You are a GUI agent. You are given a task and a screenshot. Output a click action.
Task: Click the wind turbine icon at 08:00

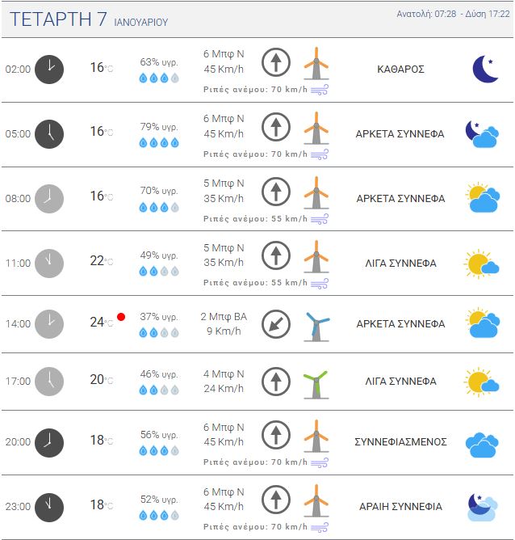(x=316, y=192)
